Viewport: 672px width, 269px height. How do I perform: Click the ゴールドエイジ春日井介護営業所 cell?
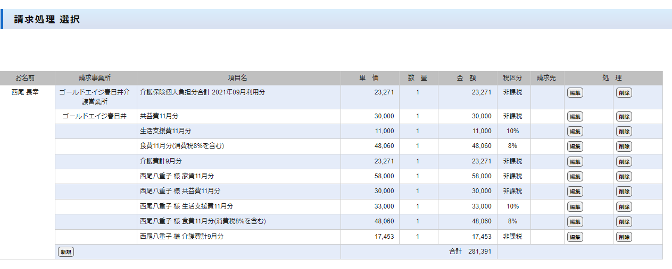(95, 97)
